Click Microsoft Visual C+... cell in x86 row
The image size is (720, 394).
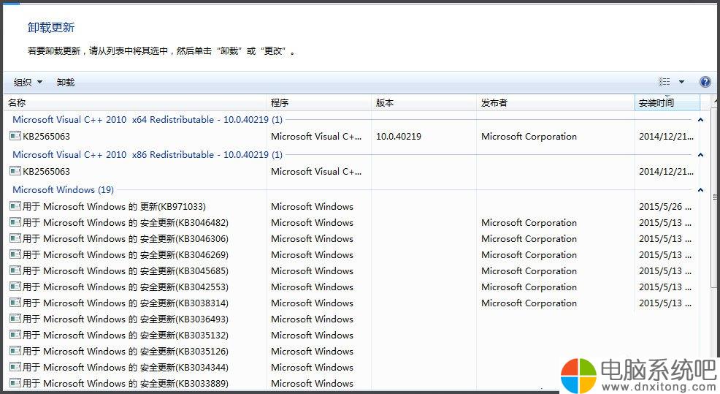pyautogui.click(x=316, y=171)
